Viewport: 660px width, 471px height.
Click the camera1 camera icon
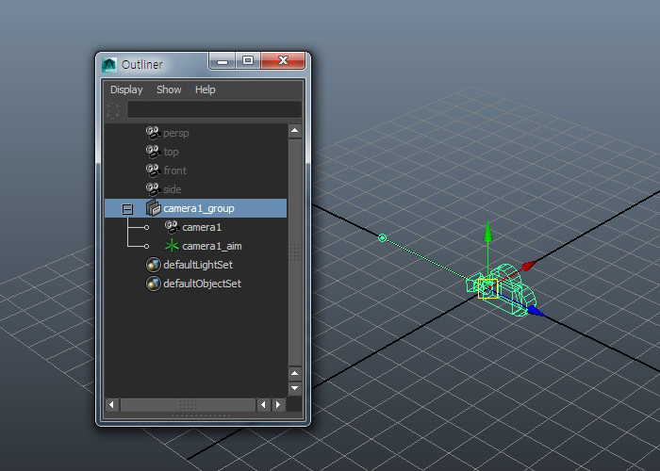pos(172,227)
